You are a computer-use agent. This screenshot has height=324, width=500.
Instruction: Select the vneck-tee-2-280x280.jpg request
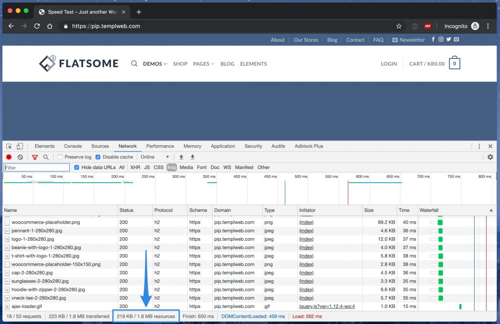click(x=39, y=298)
